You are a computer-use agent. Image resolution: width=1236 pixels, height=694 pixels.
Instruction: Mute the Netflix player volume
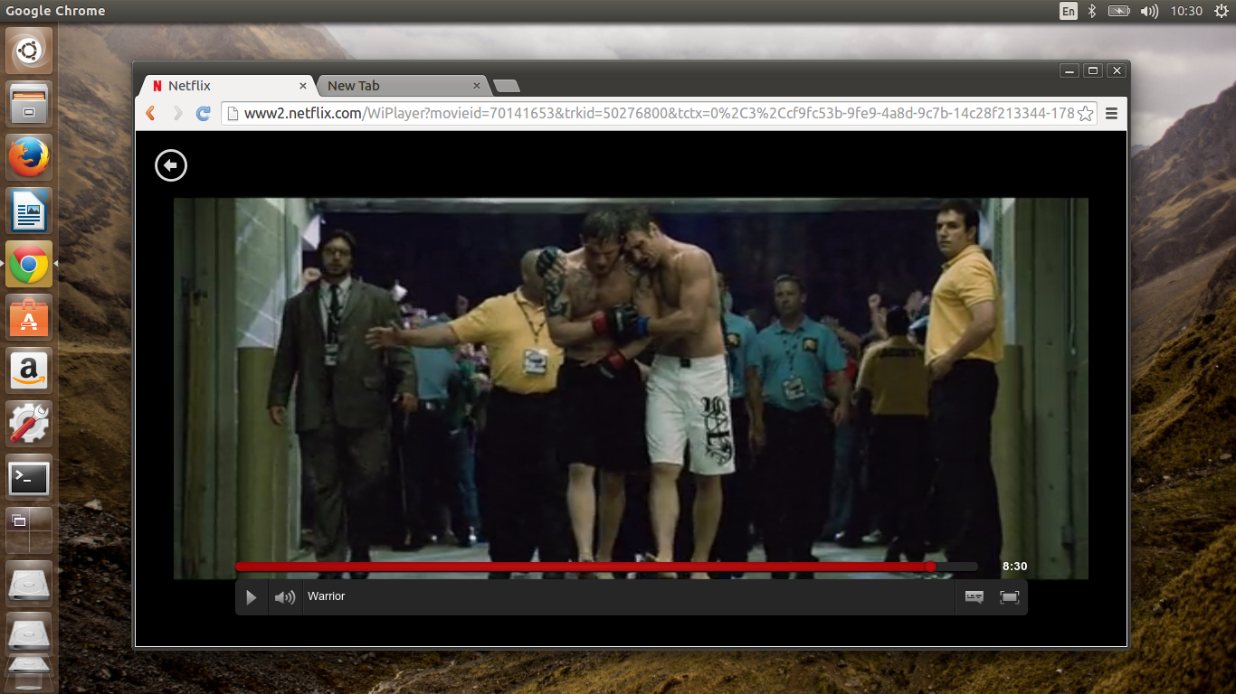(285, 597)
